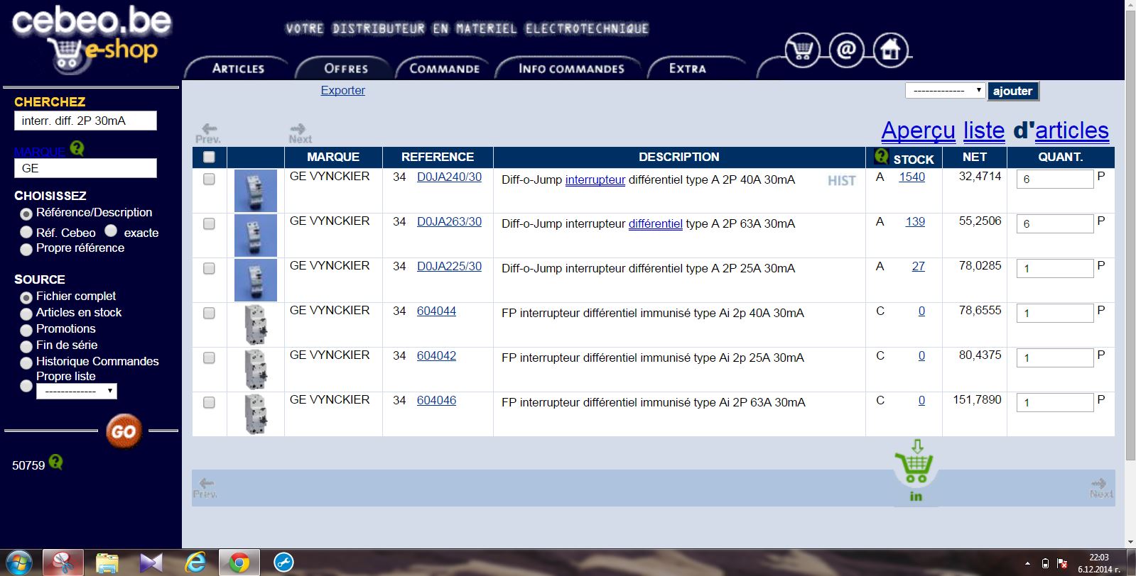Check the select-all checkbox in table header

point(209,157)
